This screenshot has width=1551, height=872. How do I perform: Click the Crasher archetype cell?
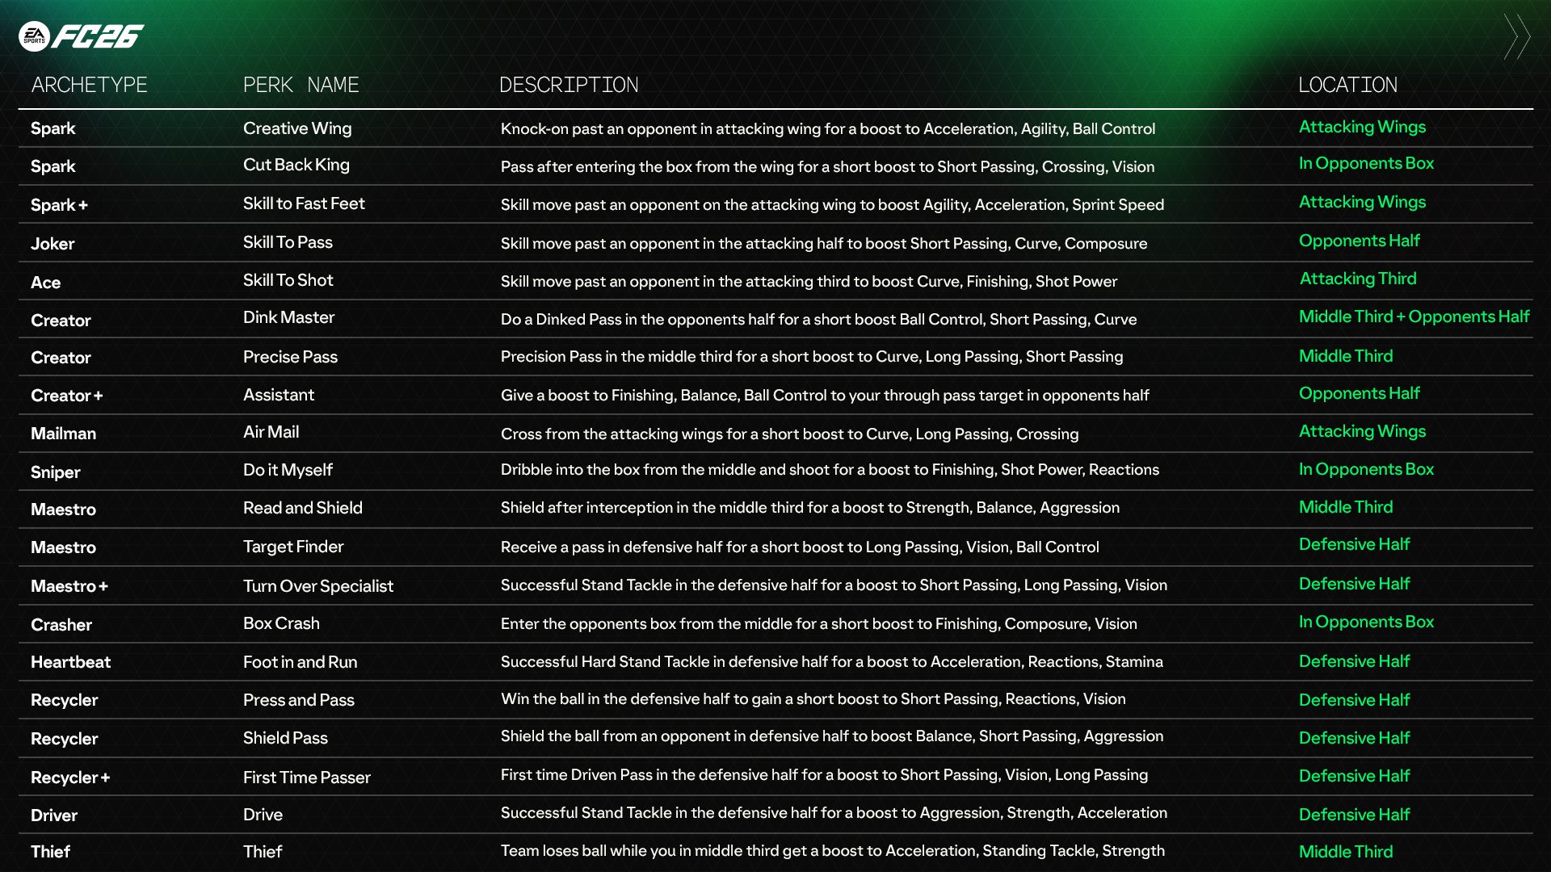pos(61,625)
